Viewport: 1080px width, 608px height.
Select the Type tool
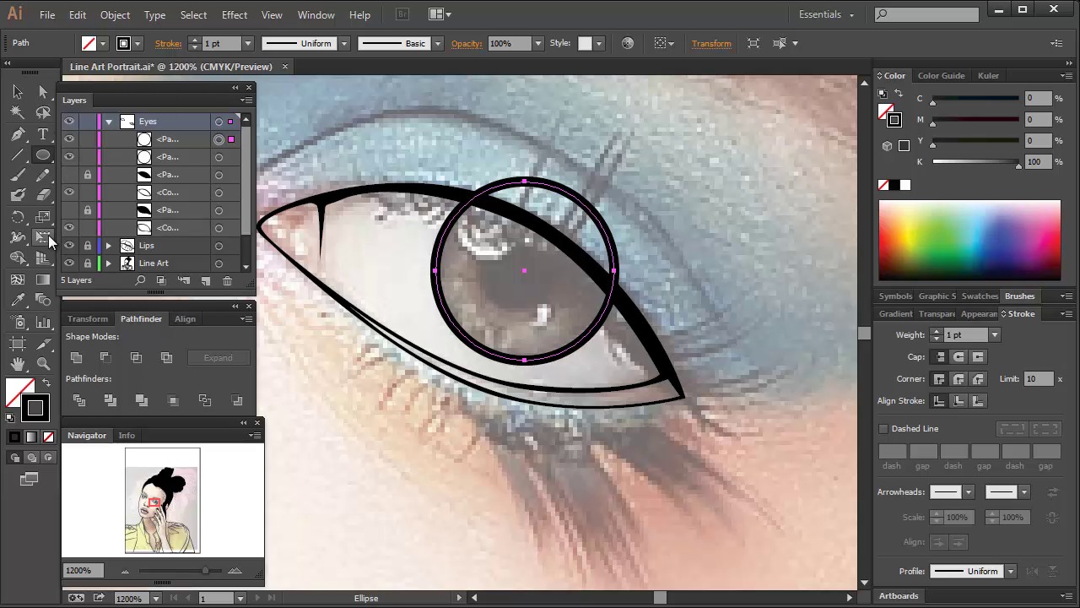click(43, 134)
